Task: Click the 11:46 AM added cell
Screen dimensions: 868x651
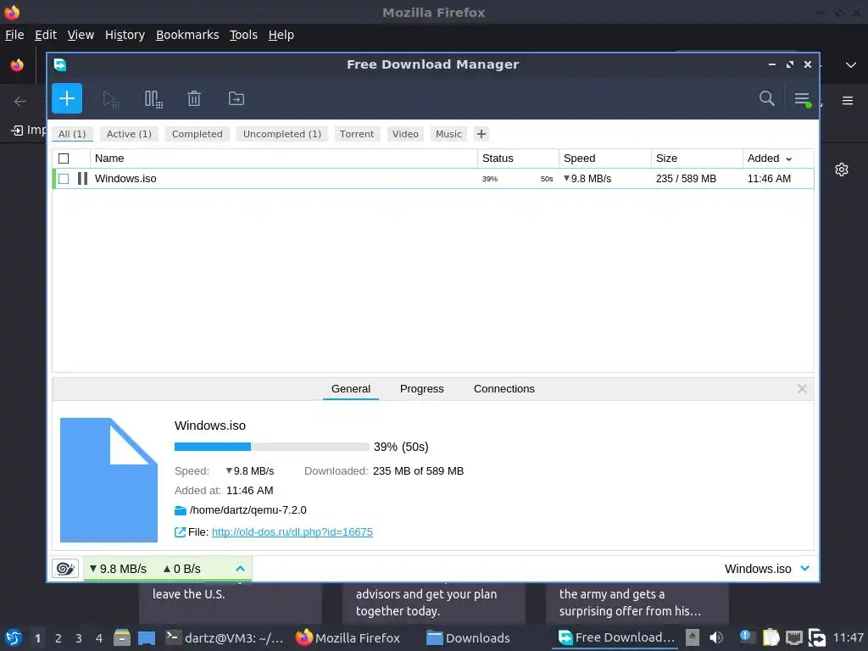Action: [769, 179]
